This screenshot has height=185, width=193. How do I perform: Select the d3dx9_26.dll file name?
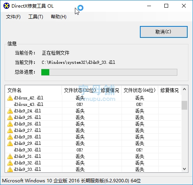pos(28,124)
